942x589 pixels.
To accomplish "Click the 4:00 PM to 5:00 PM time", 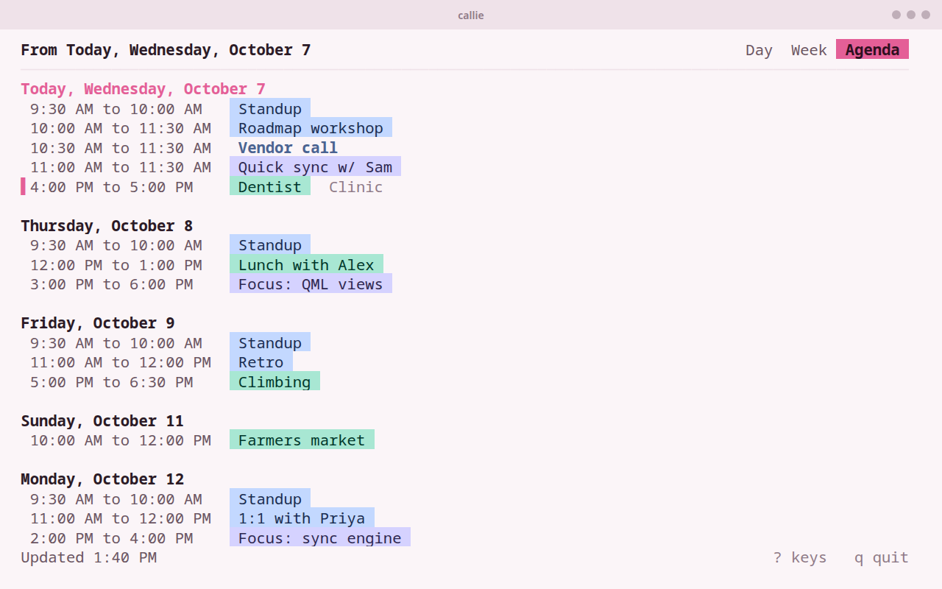I will pyautogui.click(x=111, y=187).
